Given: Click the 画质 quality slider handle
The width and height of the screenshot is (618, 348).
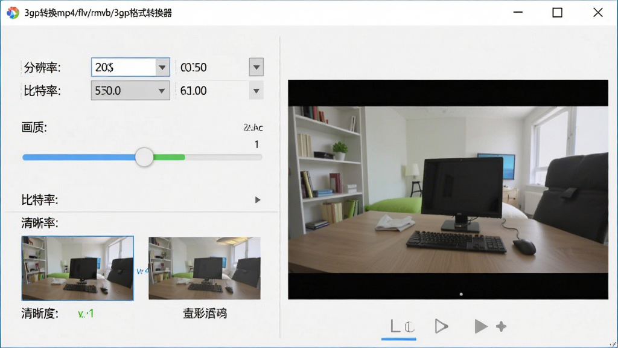Looking at the screenshot, I should click(144, 157).
